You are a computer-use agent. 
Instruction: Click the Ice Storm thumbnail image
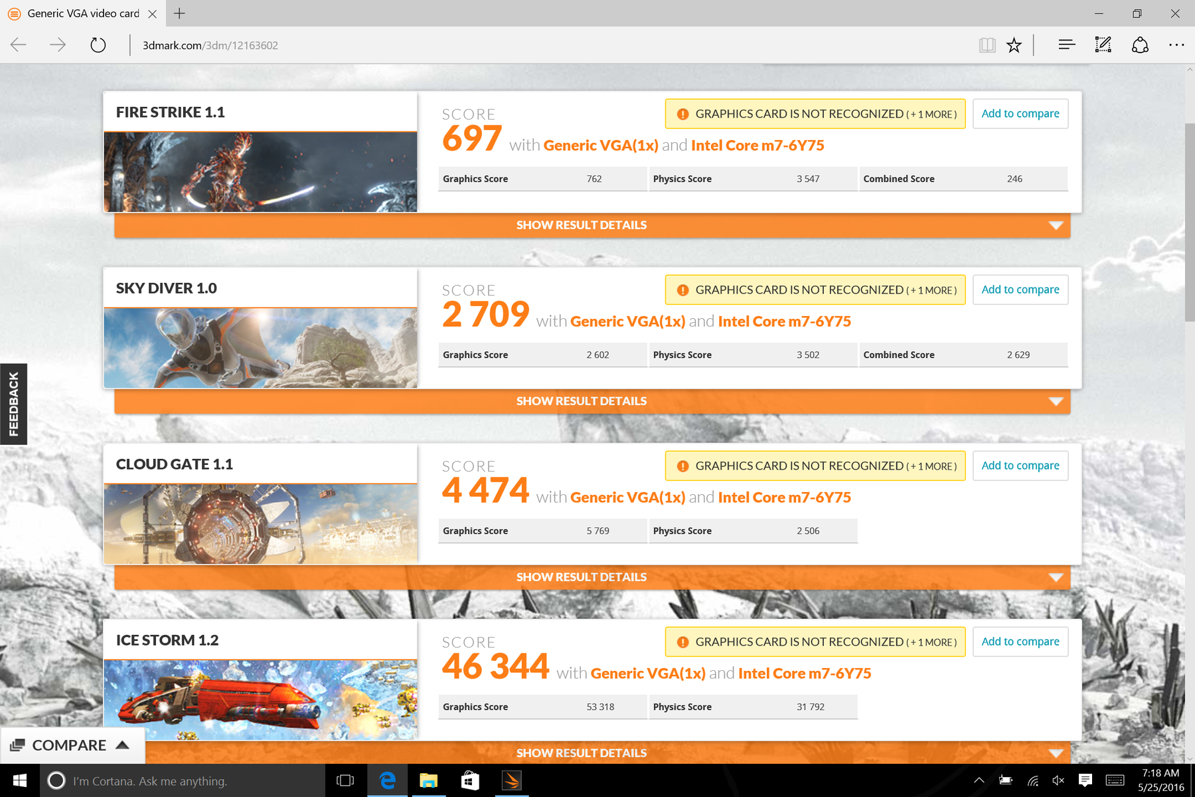click(x=260, y=700)
